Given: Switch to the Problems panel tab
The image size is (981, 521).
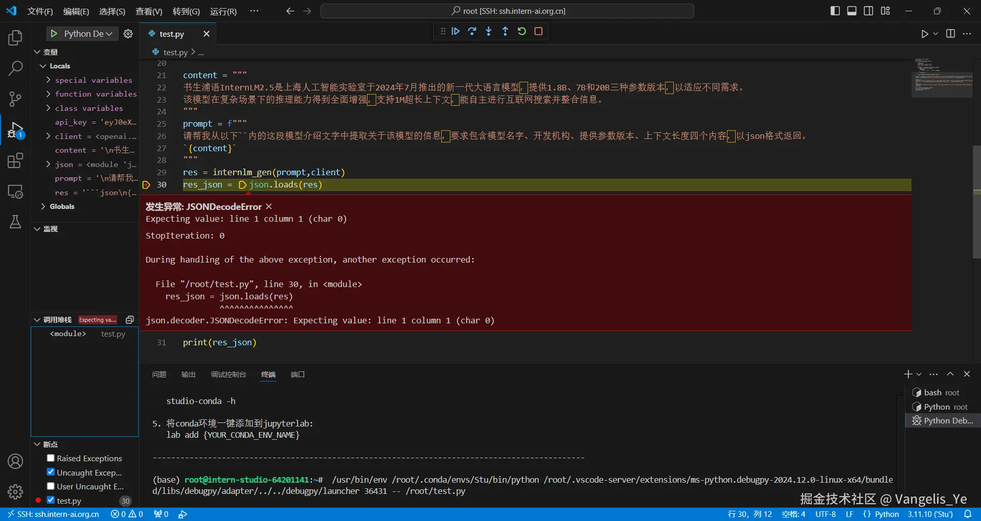Looking at the screenshot, I should (159, 374).
